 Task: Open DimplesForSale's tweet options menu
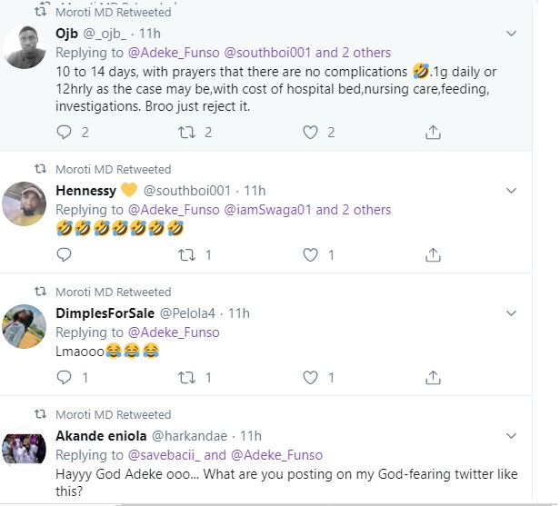point(511,313)
